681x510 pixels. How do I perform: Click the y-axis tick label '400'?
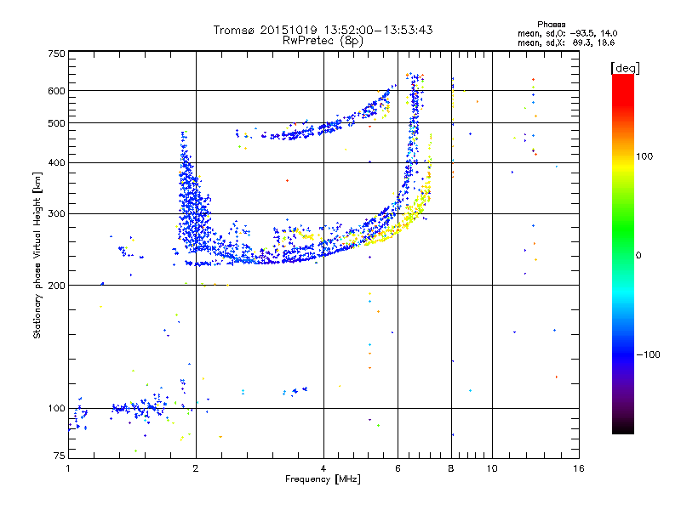tap(56, 162)
